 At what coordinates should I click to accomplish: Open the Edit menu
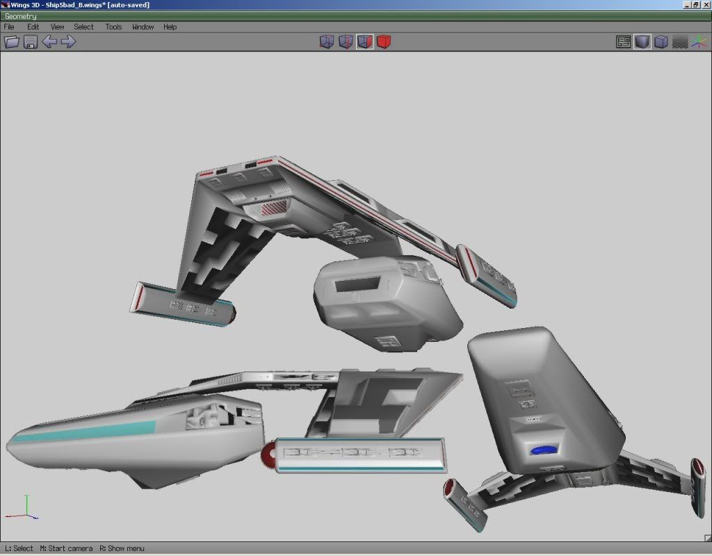[x=33, y=27]
